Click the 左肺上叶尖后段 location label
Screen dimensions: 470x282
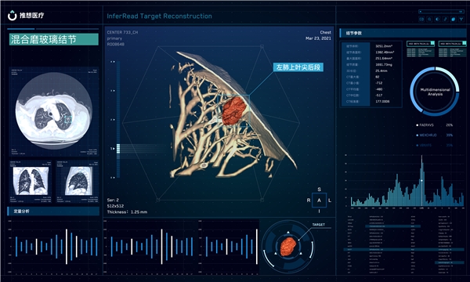coord(298,67)
